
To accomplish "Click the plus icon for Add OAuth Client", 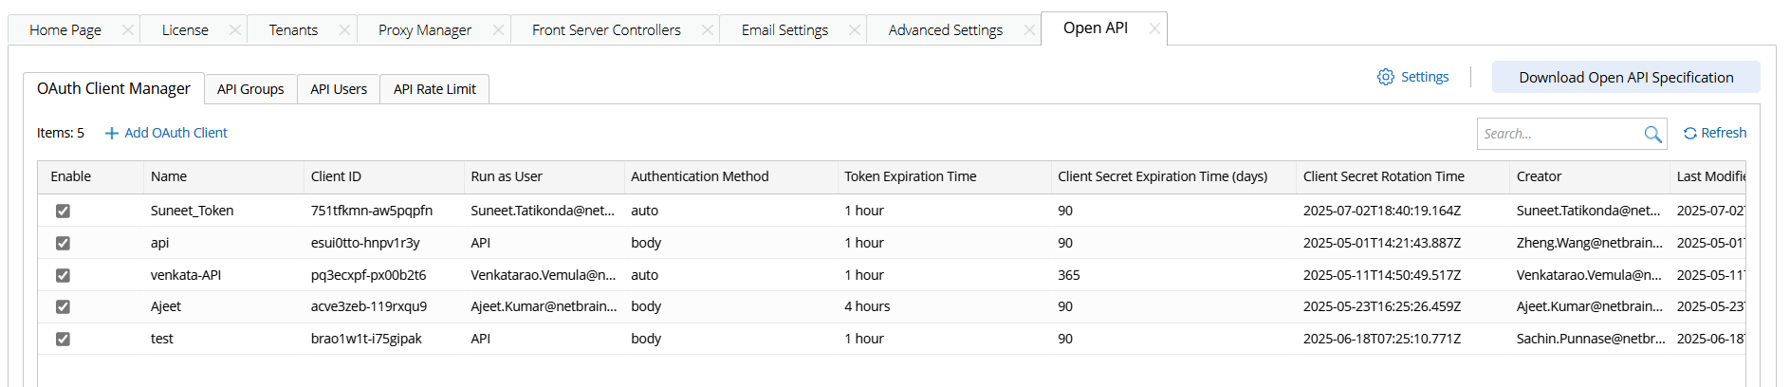I will (112, 134).
